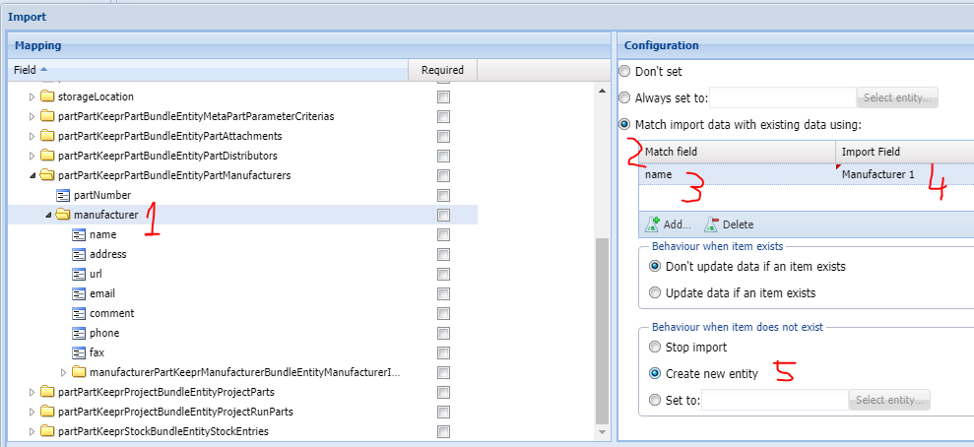Select the Don't set option
Image resolution: width=974 pixels, height=447 pixels.
(x=625, y=72)
